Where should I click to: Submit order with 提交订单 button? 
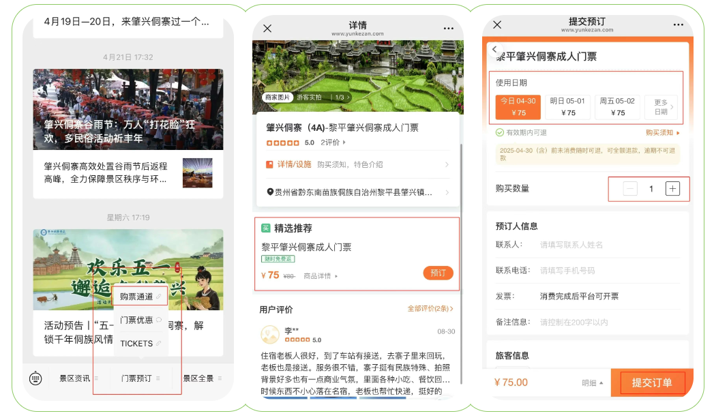pos(652,382)
